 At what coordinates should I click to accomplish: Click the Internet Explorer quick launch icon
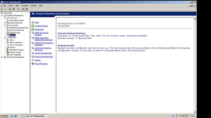click(15, 116)
